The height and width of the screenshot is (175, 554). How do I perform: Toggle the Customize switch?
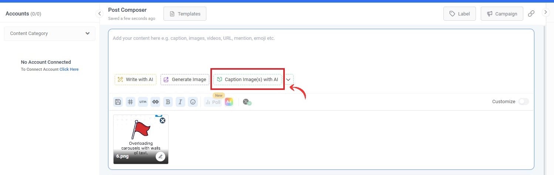523,102
